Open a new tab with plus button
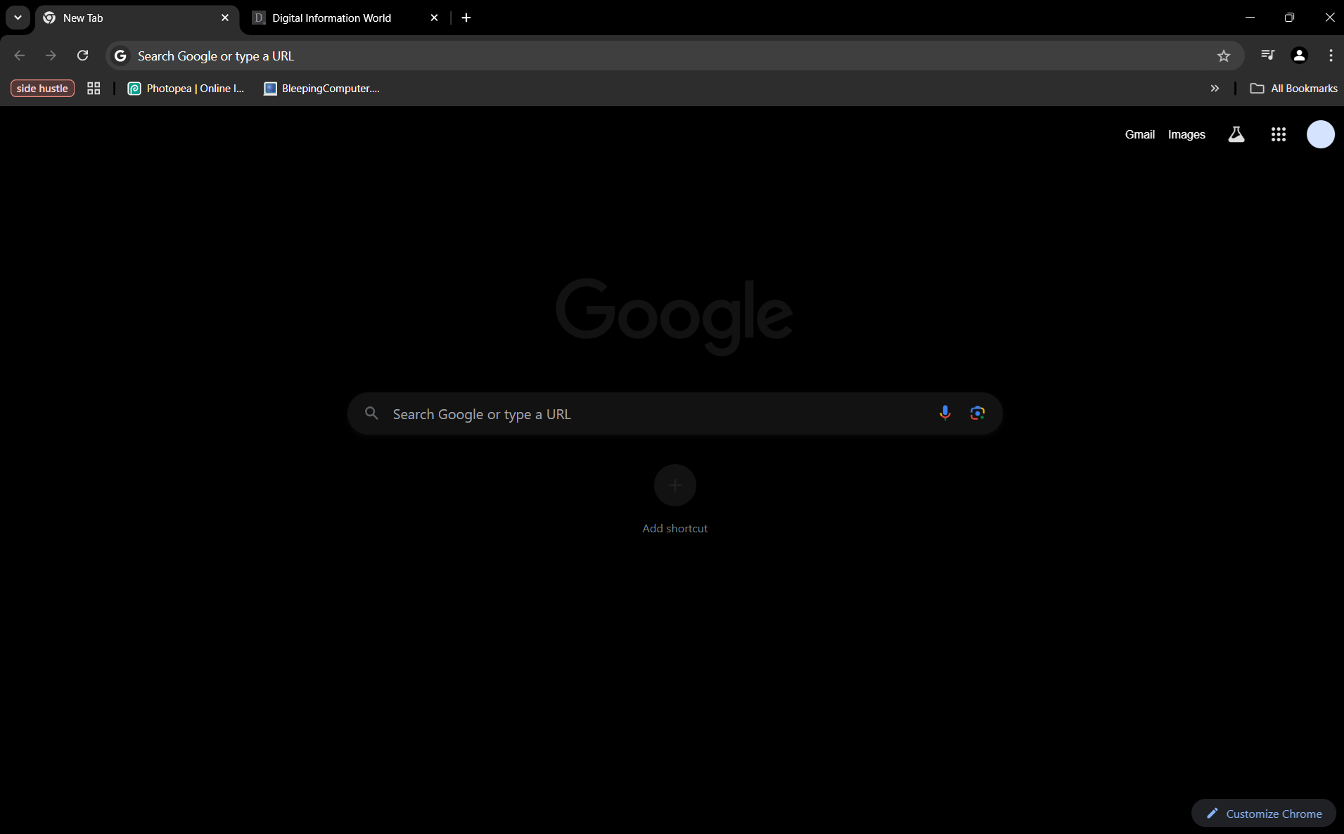 [x=466, y=18]
